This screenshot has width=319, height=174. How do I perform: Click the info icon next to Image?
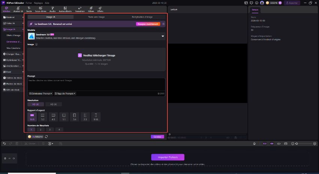[x=36, y=44]
